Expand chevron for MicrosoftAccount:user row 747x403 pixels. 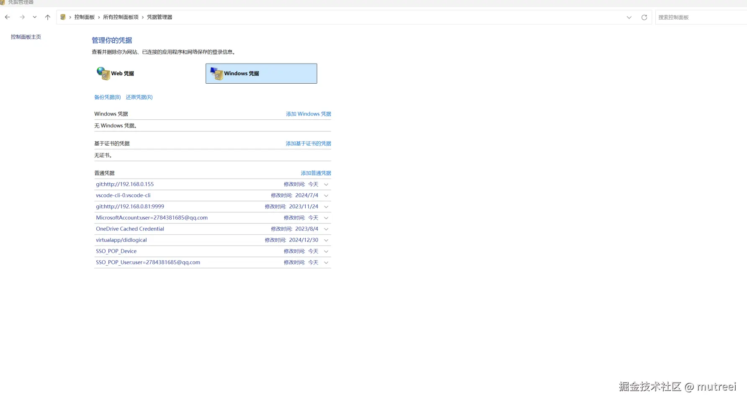(326, 218)
